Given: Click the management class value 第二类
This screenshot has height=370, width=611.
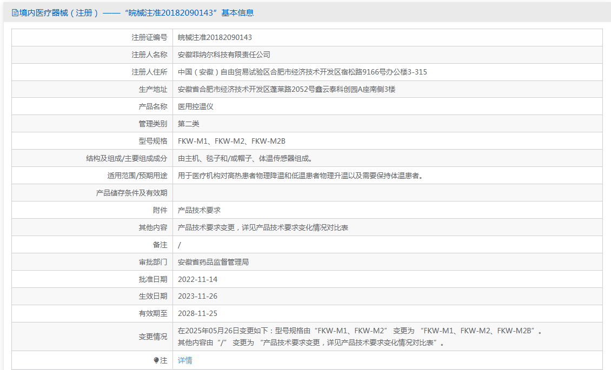Looking at the screenshot, I should point(189,124).
